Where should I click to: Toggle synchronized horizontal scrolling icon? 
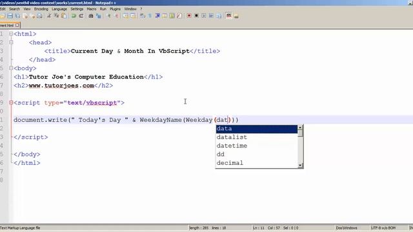point(133,15)
